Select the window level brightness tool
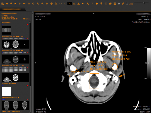Screen dimensions: 151x113 click(x=7, y=4)
